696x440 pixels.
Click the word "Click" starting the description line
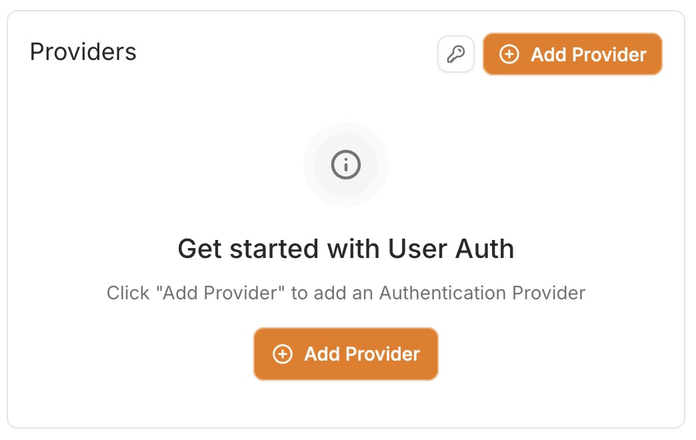pyautogui.click(x=128, y=293)
